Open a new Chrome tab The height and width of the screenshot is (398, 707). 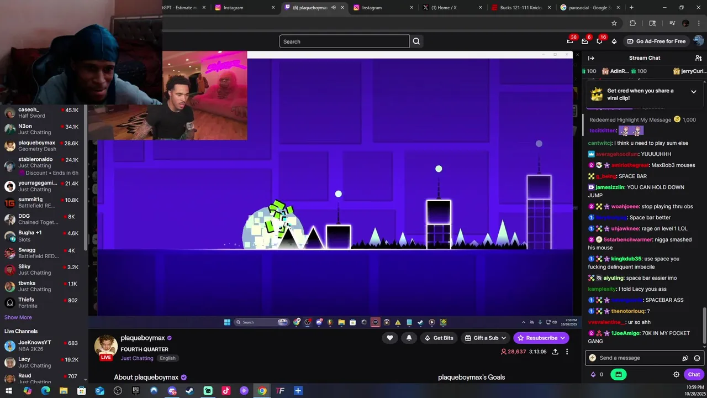(631, 8)
